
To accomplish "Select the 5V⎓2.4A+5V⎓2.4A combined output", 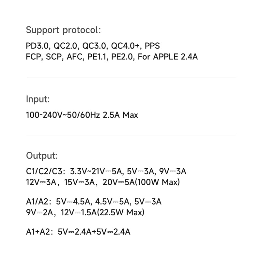I will pos(94,232).
